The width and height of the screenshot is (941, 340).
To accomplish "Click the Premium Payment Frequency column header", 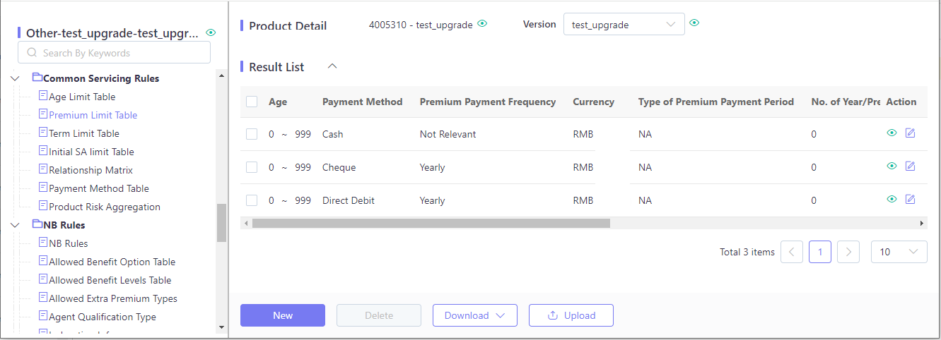I will (488, 102).
